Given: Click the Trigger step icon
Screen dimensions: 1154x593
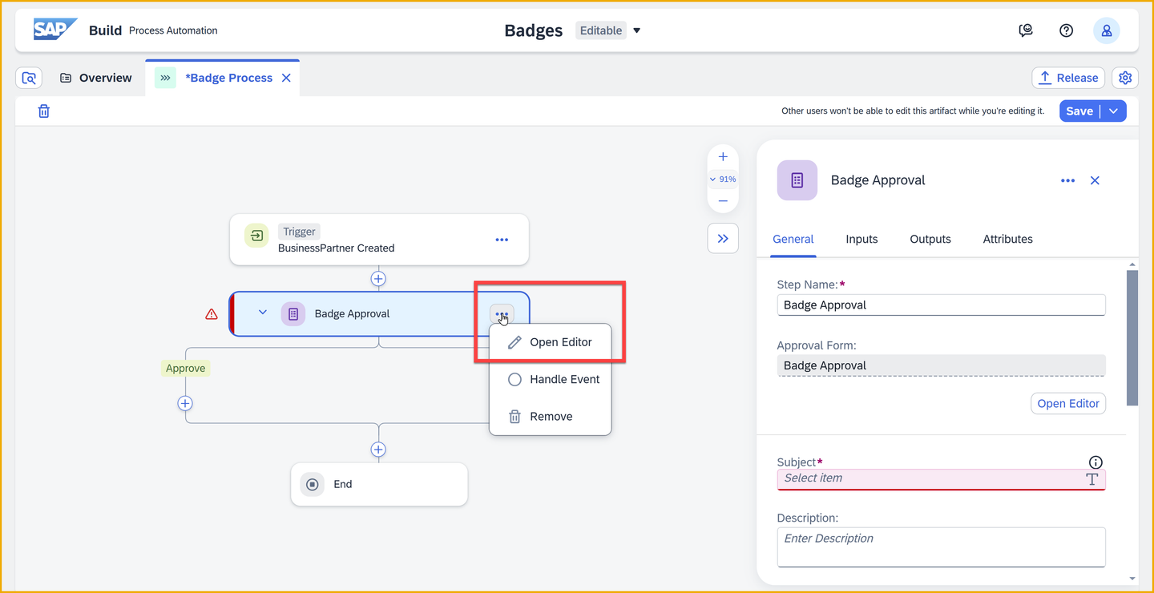Looking at the screenshot, I should coord(256,236).
